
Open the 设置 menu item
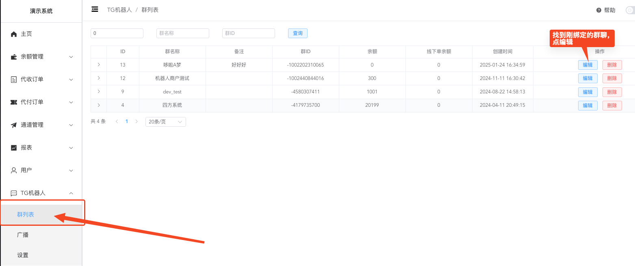(23, 255)
